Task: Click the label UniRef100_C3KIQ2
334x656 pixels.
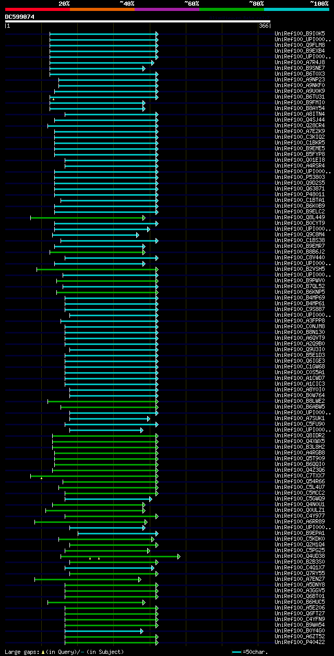Action: pyautogui.click(x=300, y=137)
